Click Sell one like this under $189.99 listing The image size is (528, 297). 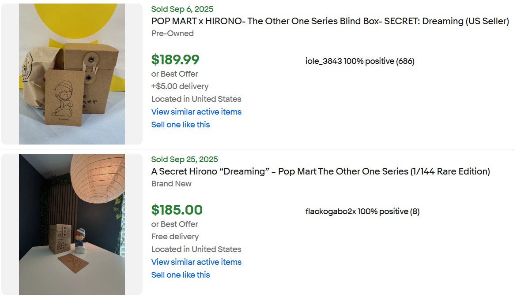[180, 125]
